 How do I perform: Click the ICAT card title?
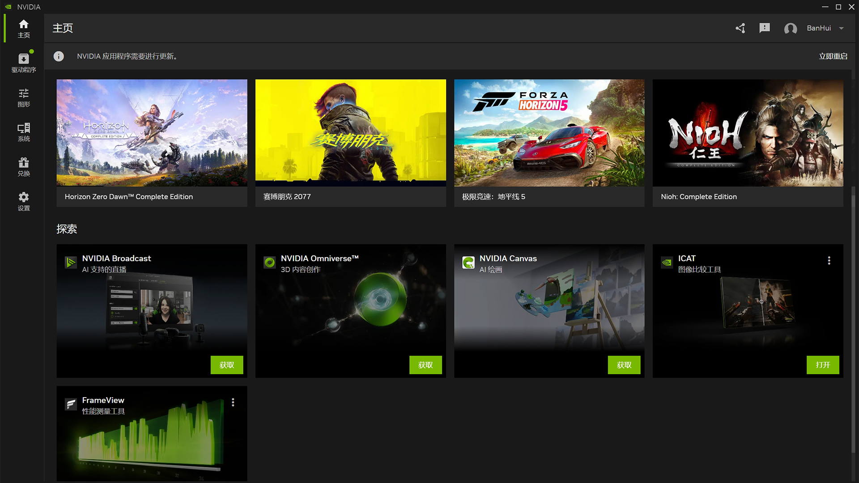(687, 258)
